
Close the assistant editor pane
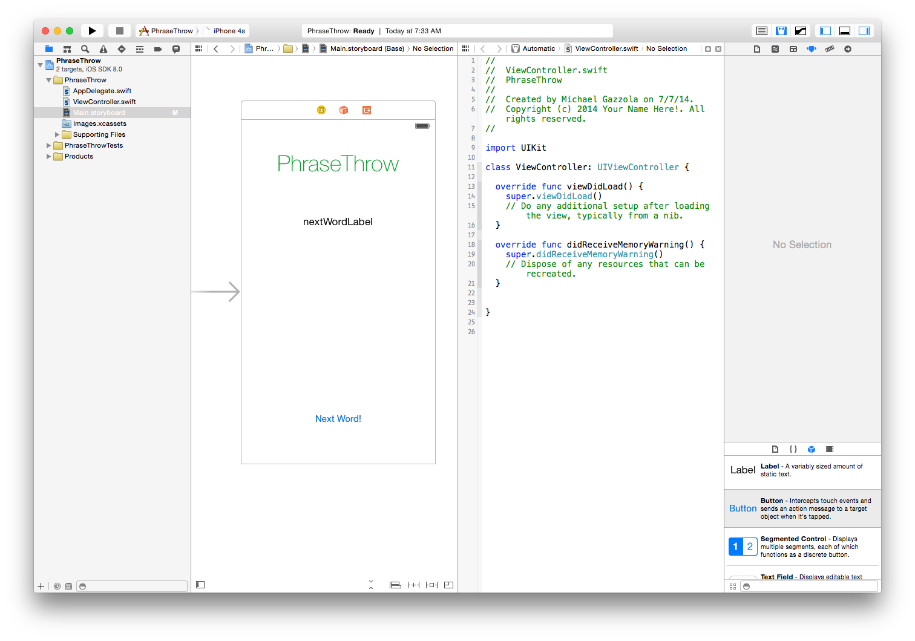click(x=718, y=49)
